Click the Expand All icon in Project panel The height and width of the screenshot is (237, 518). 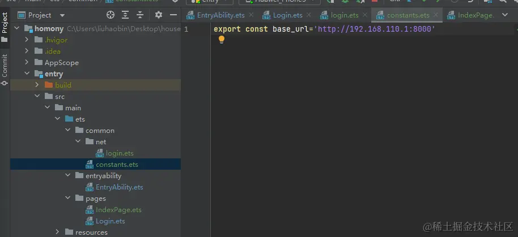[125, 15]
